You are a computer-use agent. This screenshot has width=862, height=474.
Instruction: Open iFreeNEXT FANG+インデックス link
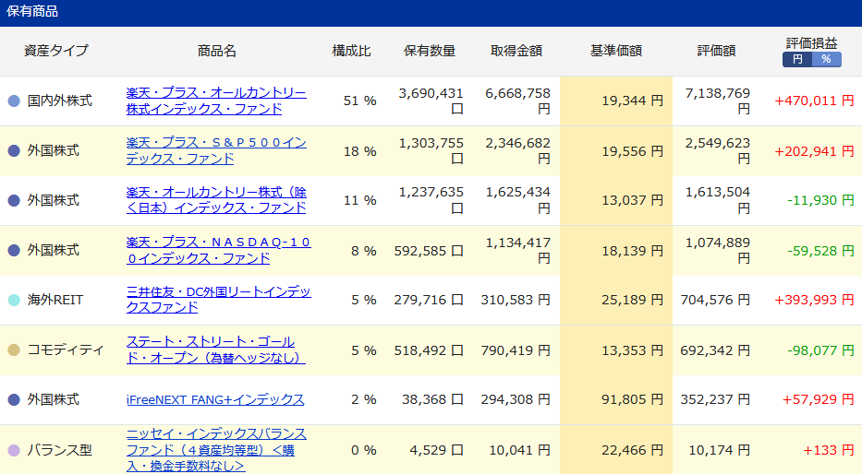215,400
